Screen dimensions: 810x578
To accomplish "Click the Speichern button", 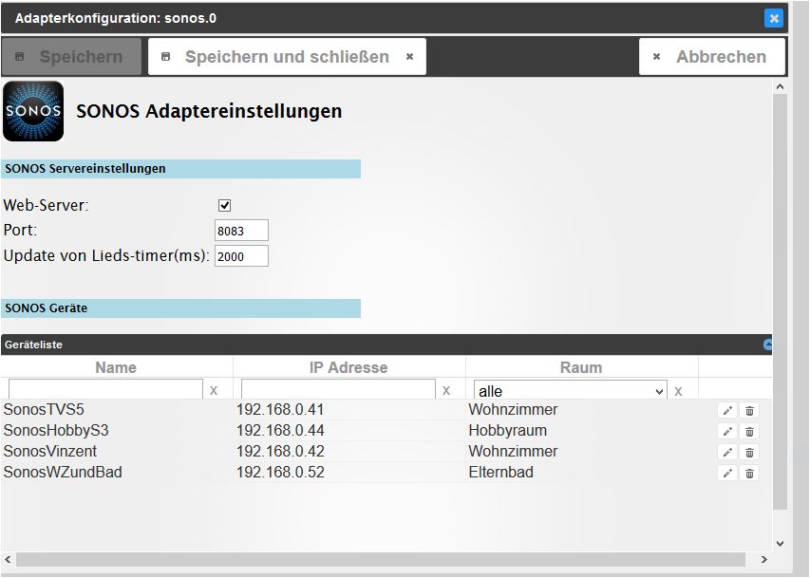I will click(x=71, y=56).
